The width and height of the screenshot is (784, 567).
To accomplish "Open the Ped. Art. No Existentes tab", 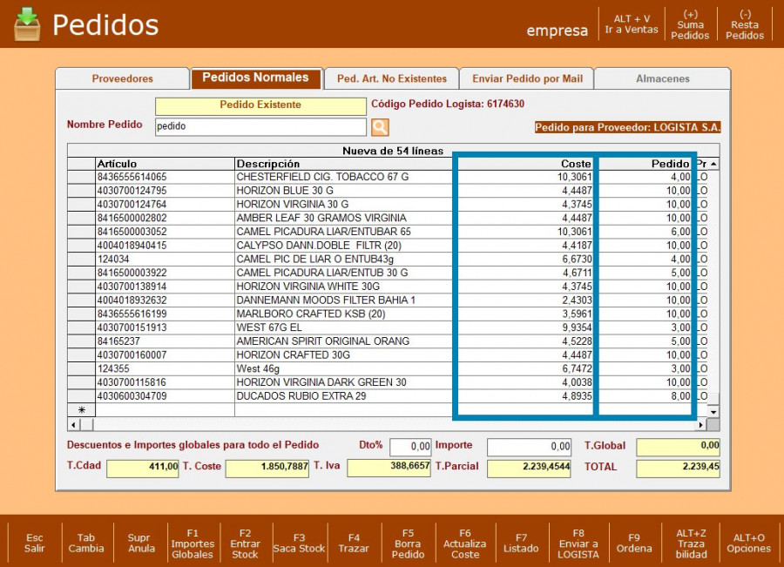I will [x=391, y=78].
